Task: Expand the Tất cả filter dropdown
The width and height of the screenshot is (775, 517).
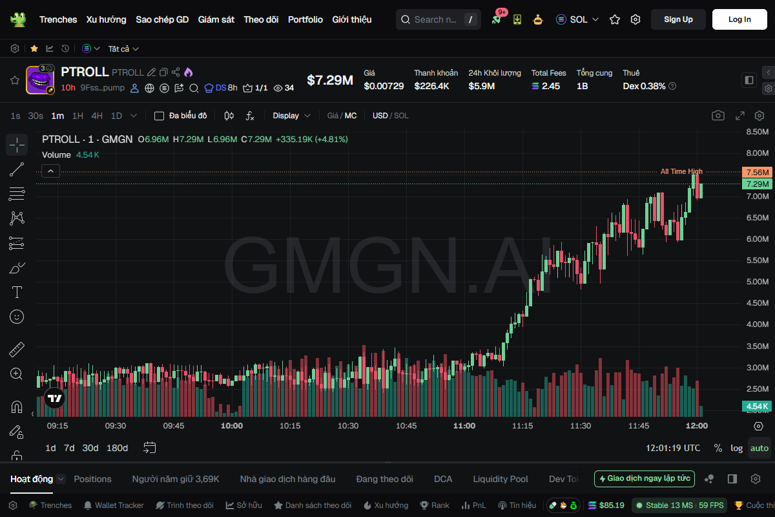Action: [x=123, y=48]
